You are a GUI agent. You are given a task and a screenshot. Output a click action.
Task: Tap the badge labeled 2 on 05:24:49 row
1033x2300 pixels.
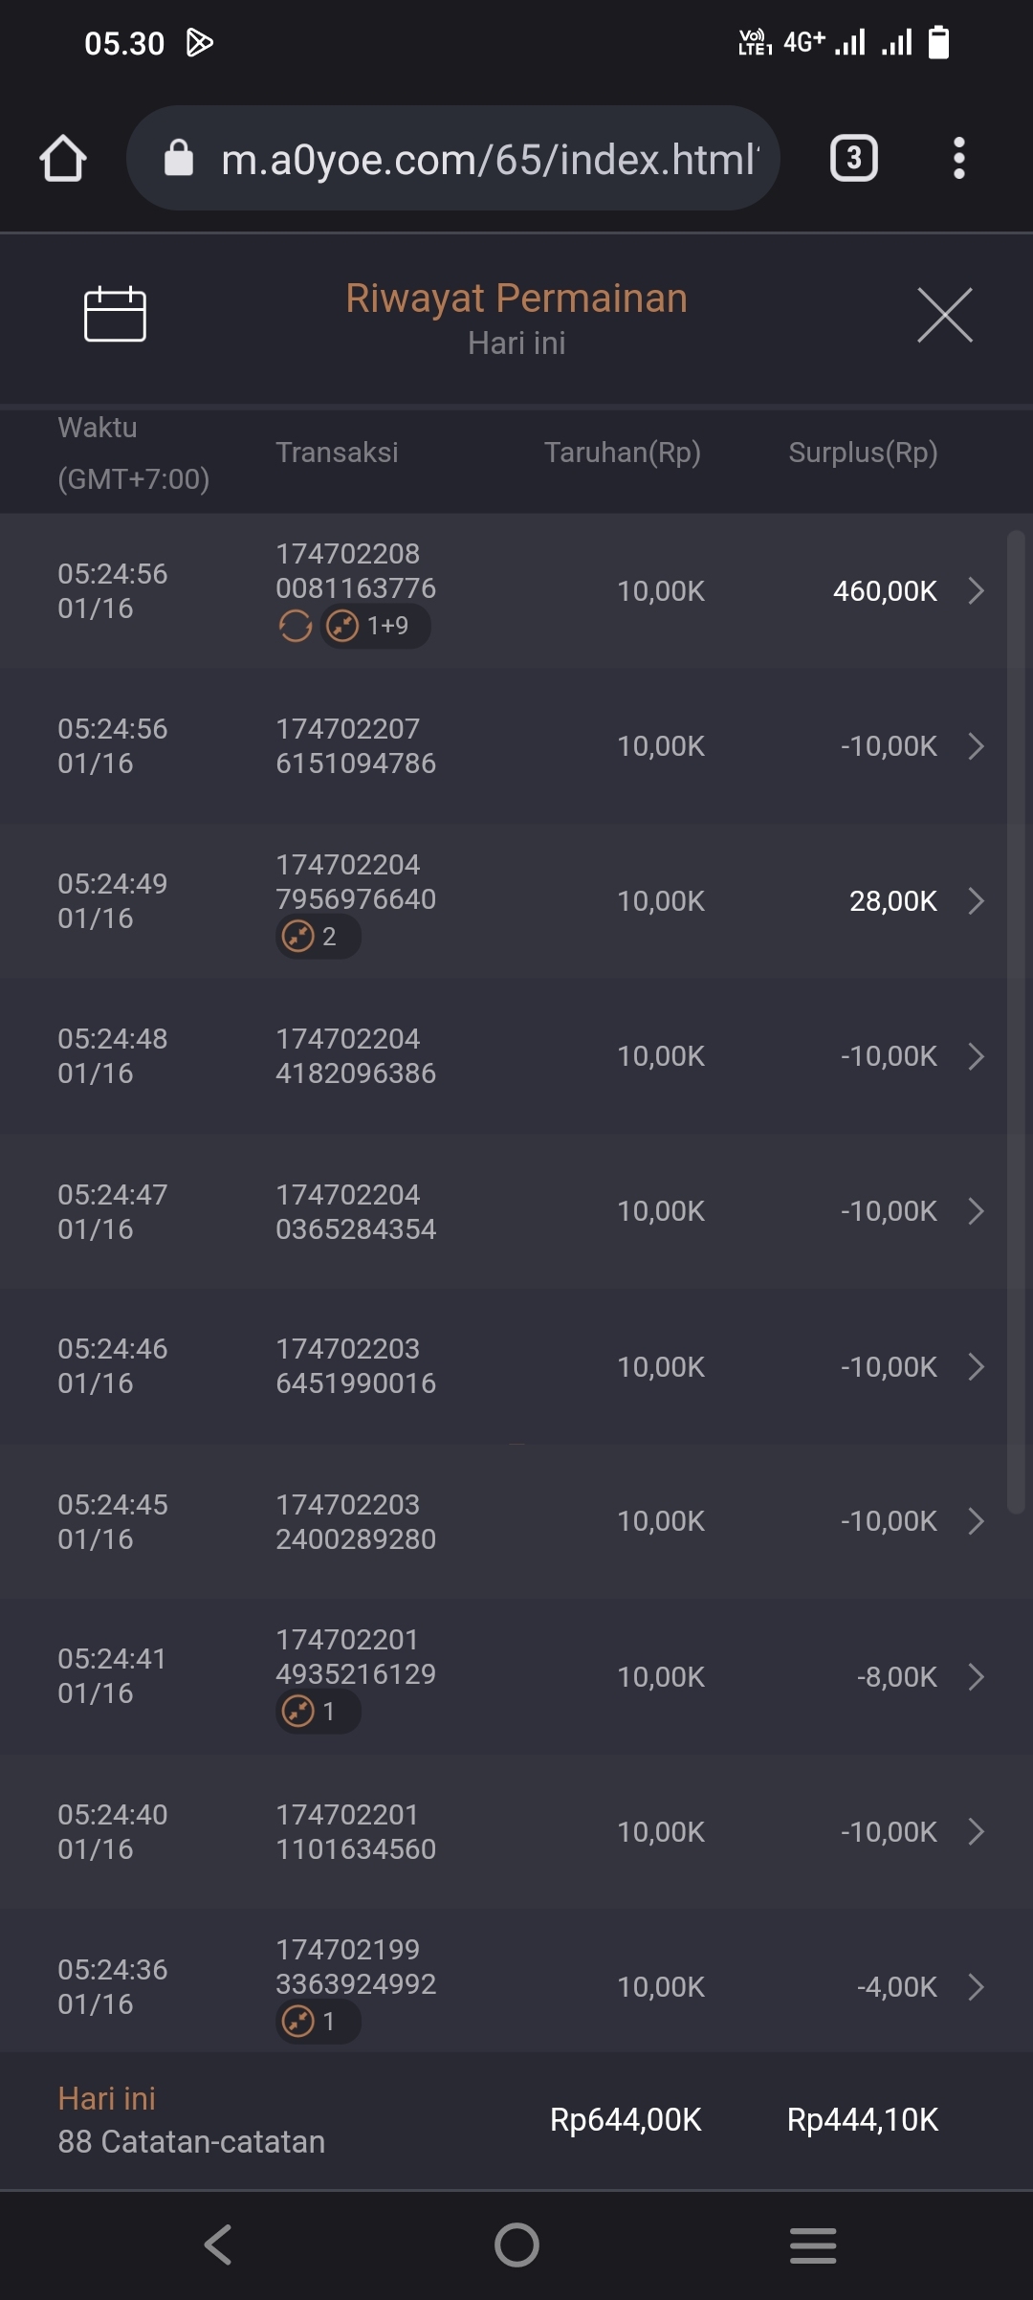tap(317, 937)
